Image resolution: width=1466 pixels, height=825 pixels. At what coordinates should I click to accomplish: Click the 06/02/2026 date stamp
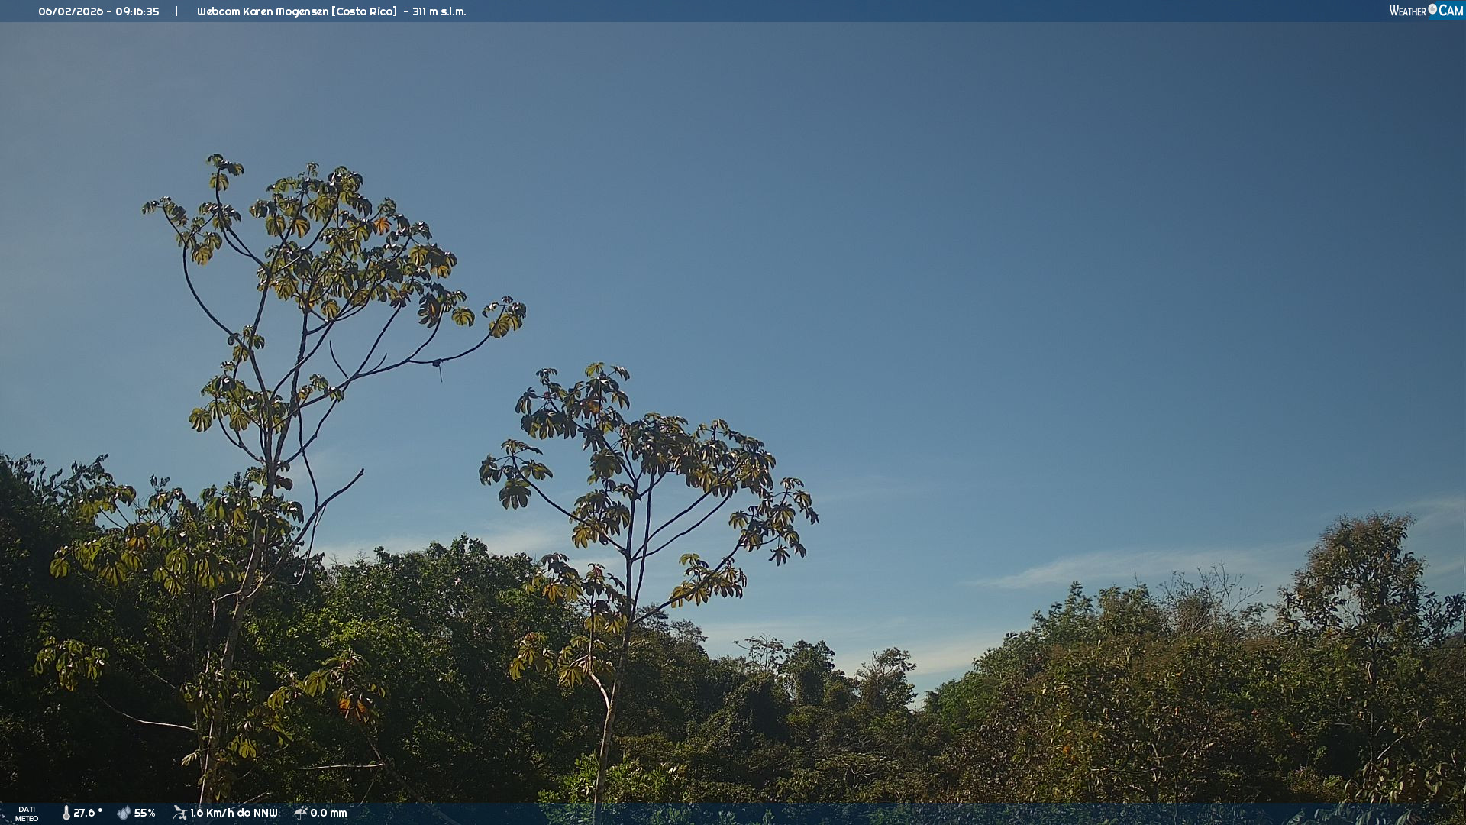pyautogui.click(x=70, y=11)
